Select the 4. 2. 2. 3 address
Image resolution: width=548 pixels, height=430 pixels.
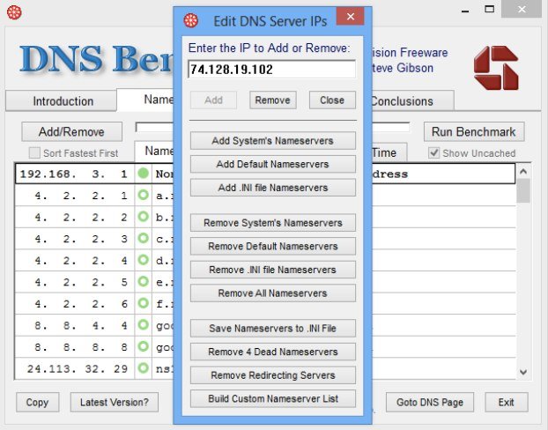pos(81,239)
